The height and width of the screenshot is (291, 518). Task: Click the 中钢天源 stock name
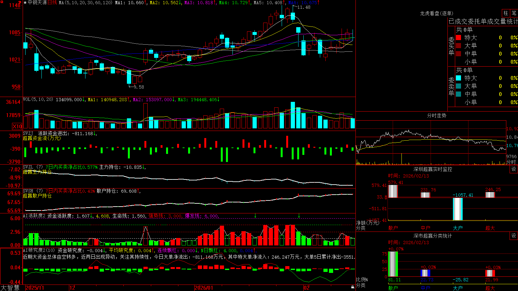(37, 3)
